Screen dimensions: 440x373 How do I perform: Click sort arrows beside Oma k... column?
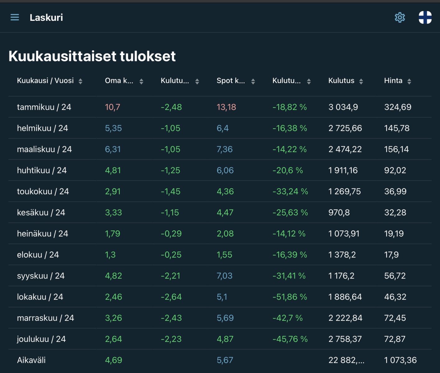click(x=141, y=81)
